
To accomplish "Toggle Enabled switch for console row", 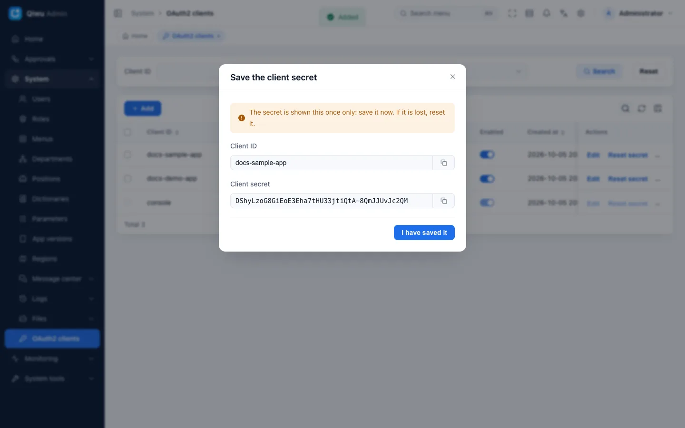I will 487,203.
